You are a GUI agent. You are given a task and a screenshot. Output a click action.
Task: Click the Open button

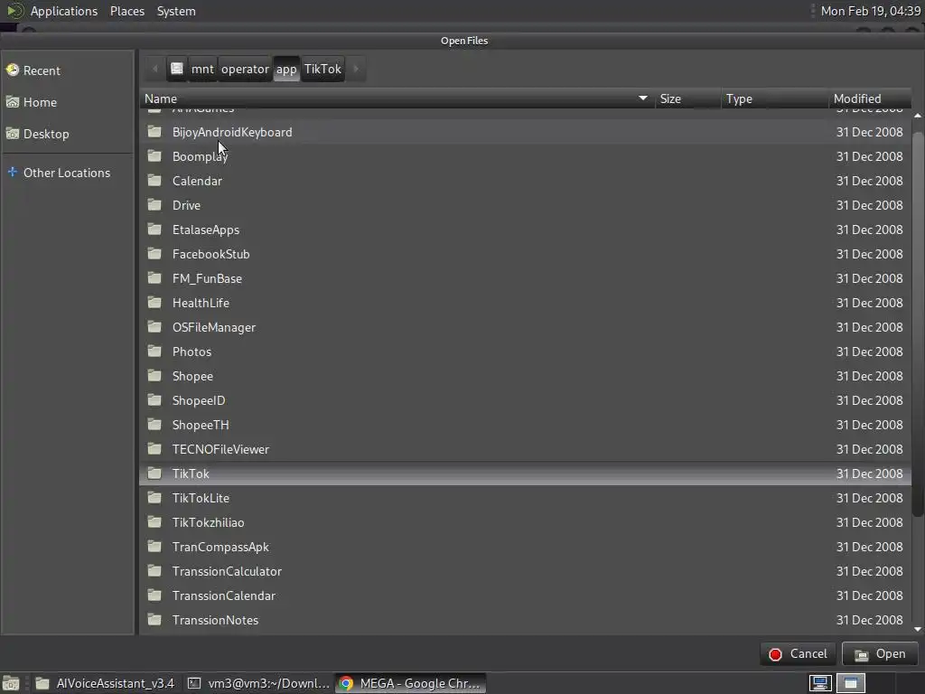tap(880, 653)
